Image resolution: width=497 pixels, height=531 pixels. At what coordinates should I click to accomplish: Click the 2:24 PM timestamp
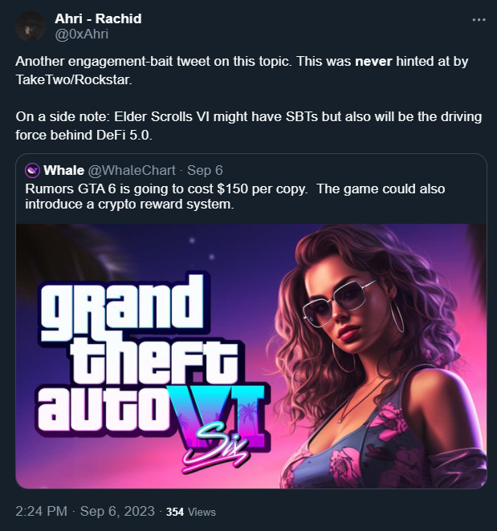[42, 511]
